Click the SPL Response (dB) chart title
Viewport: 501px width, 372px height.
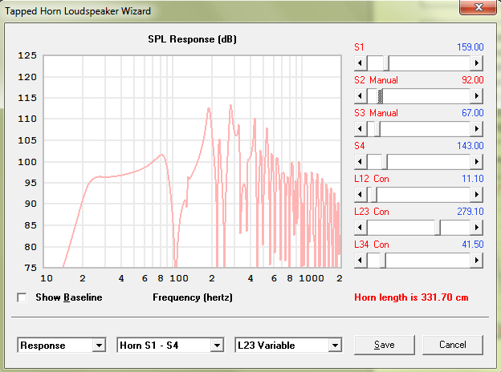tap(192, 39)
